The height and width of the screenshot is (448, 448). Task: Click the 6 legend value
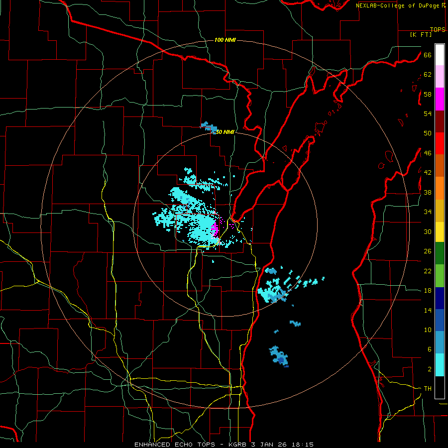(x=429, y=349)
